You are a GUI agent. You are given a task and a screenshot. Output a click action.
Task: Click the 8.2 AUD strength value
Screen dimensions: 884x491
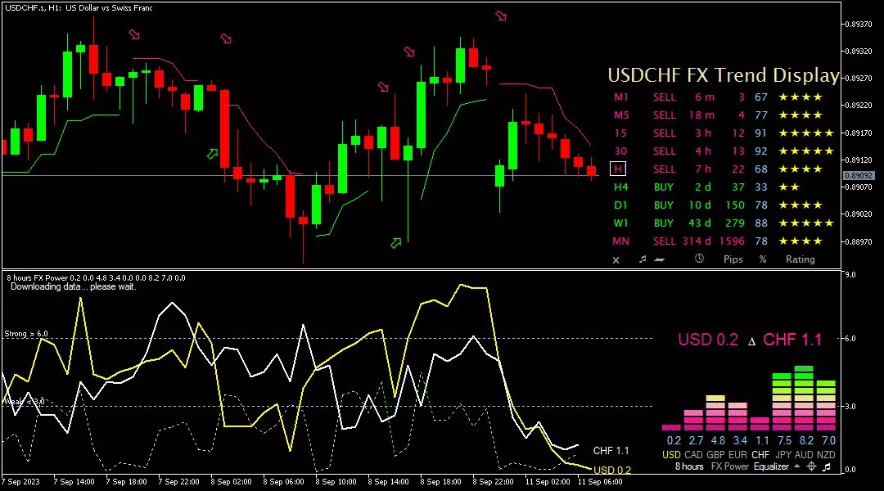807,441
